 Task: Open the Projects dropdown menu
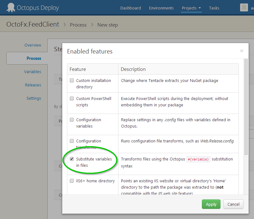tap(191, 8)
